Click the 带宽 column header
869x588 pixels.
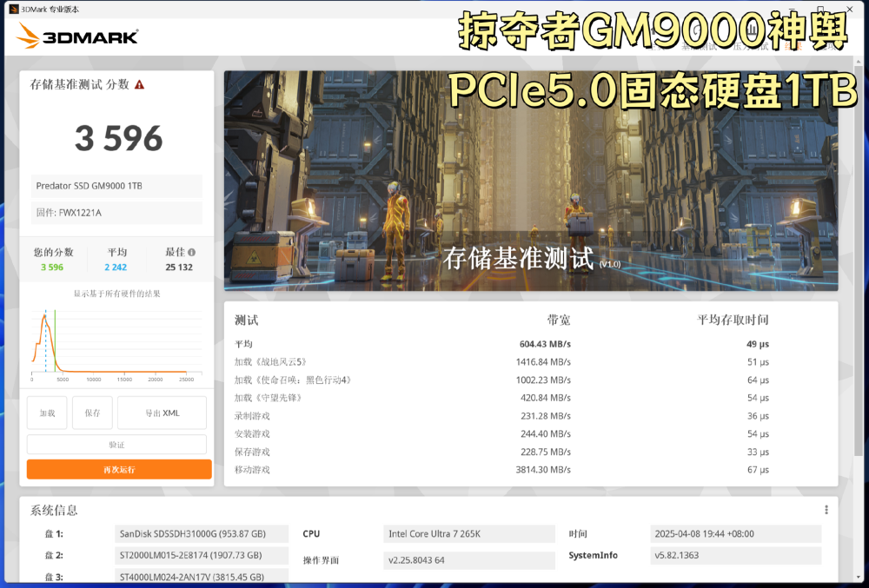tap(559, 320)
